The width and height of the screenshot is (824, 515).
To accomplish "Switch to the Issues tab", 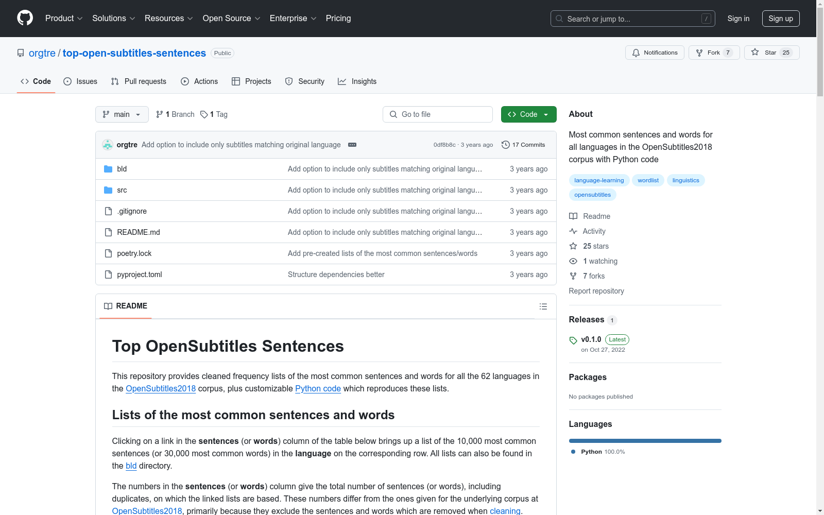I will click(80, 81).
